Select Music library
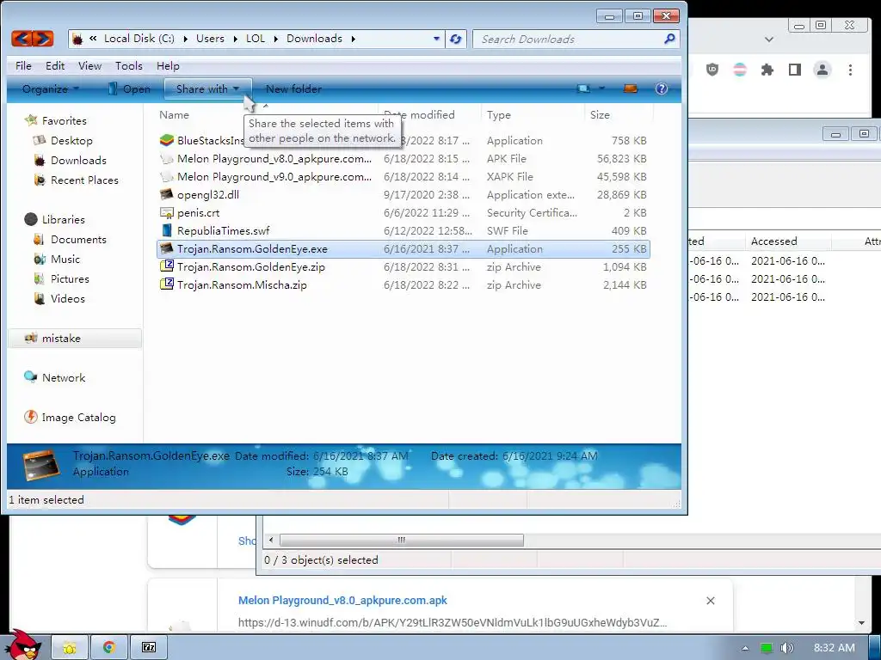881x660 pixels. pos(65,259)
